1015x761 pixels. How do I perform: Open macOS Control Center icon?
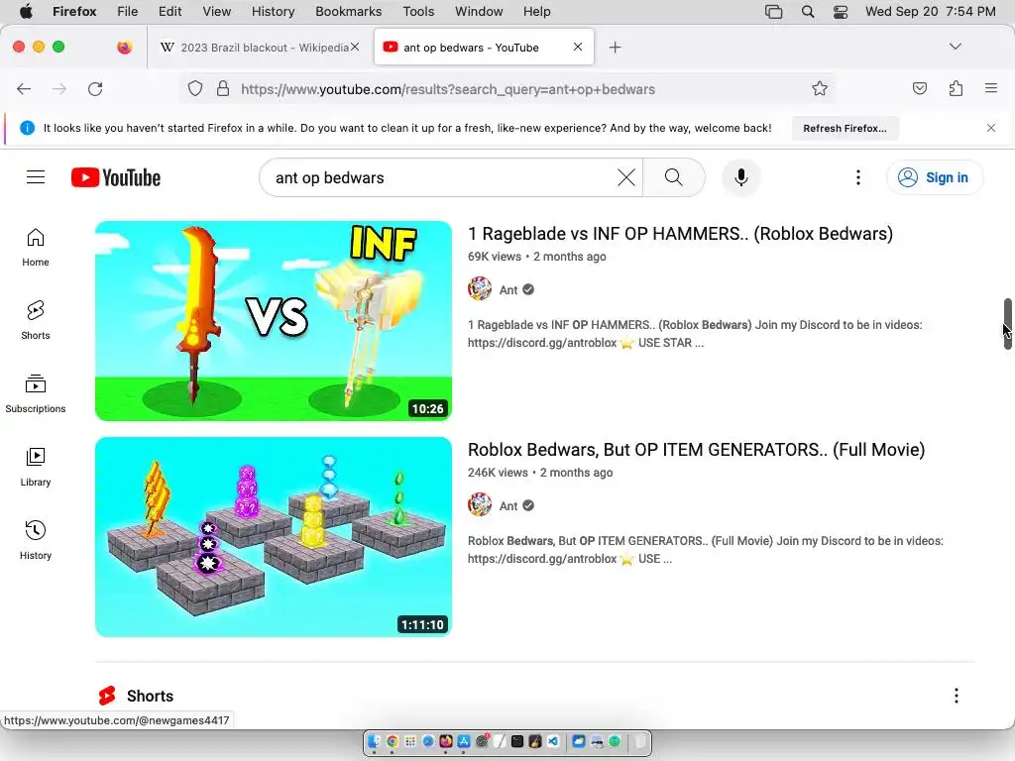coord(841,12)
